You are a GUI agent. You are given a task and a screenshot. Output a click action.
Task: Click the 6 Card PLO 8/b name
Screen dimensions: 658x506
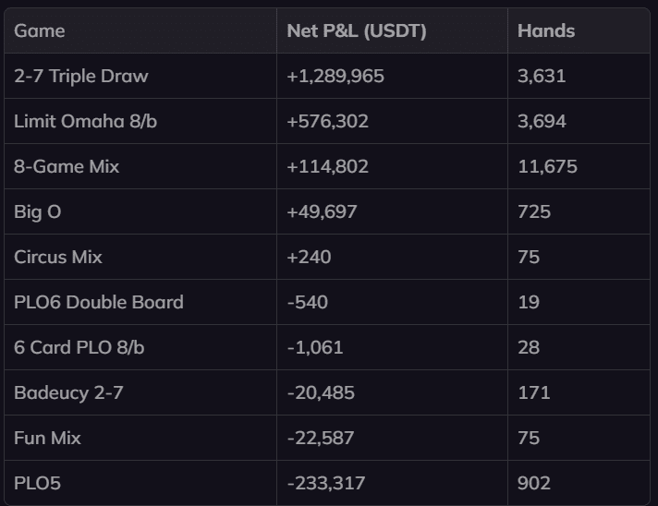click(79, 347)
